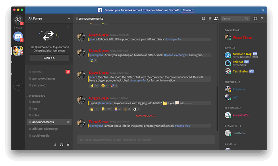Viewport: 278px width, 166px height.
Task: Click the search magnifier icon
Action: coord(247,19)
